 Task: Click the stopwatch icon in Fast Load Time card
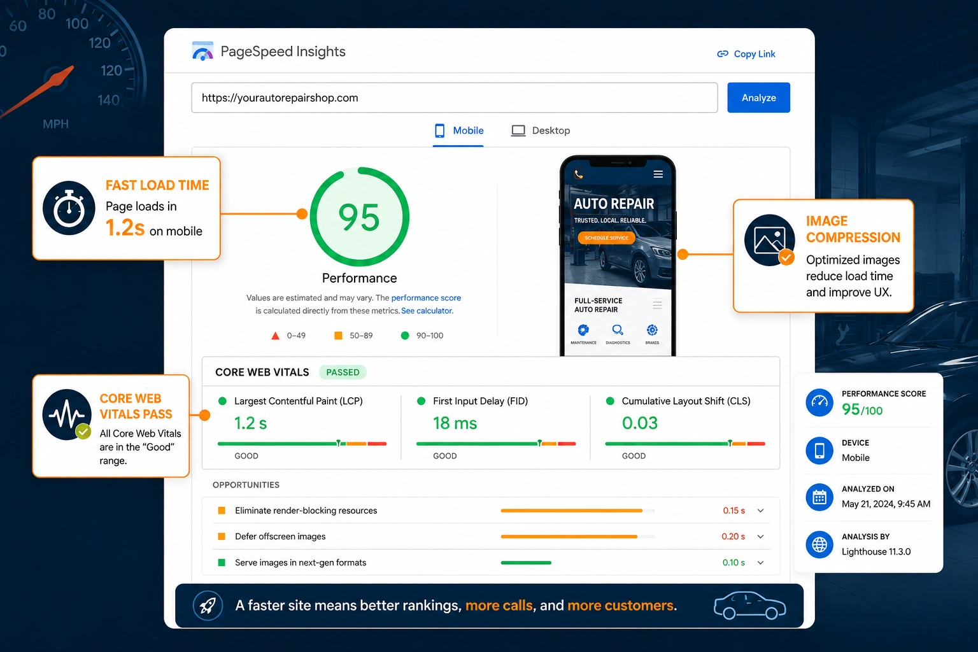(69, 208)
